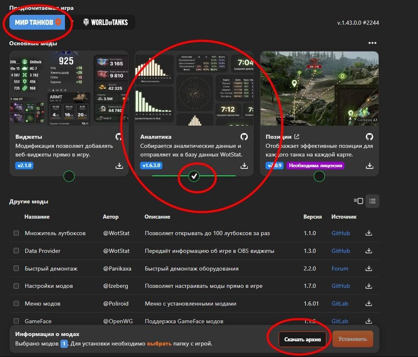Toggle selection circle under the Позиции card

pyautogui.click(x=319, y=176)
